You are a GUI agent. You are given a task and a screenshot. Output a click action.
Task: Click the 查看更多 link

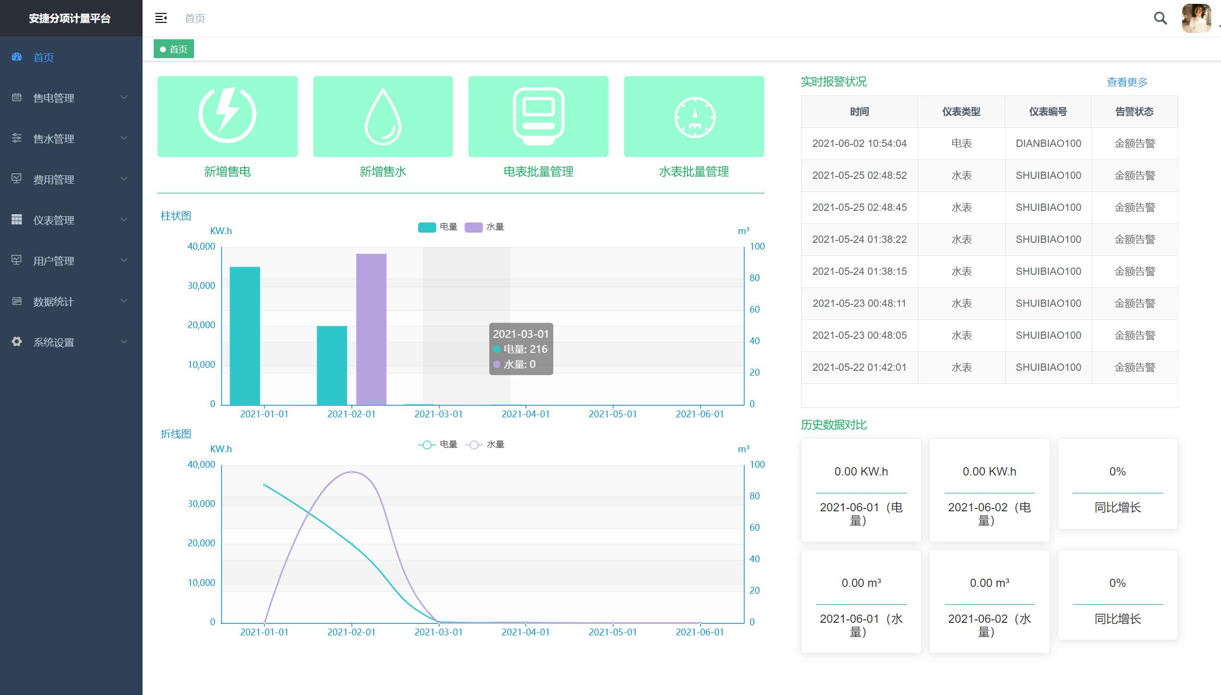(1126, 82)
